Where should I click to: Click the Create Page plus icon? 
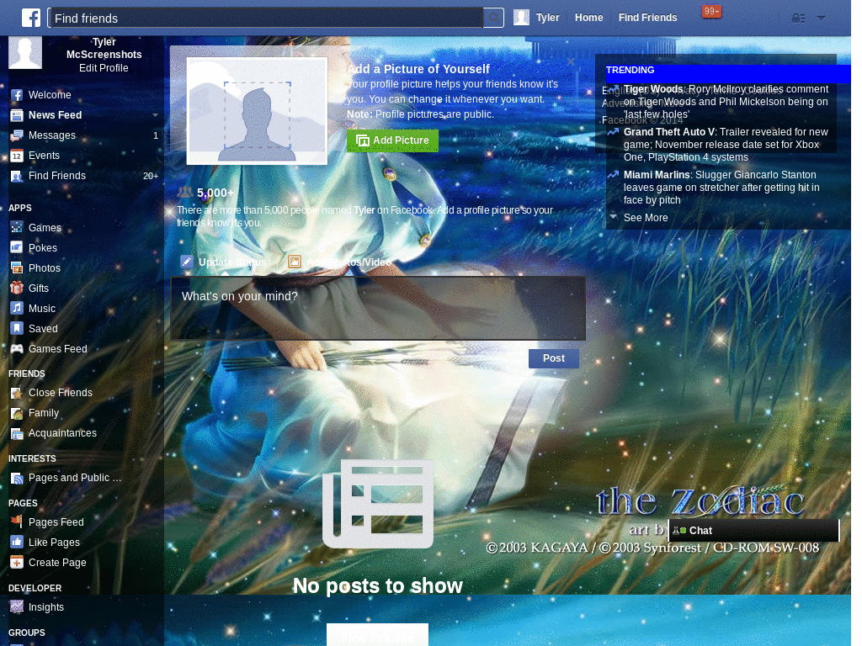tap(17, 563)
